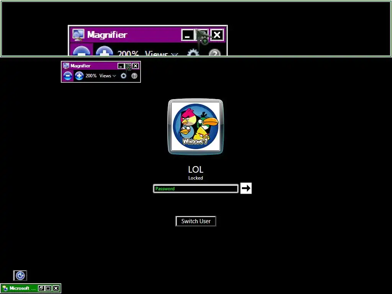Click the Locked status text
Viewport: 392px width, 294px height.
(x=196, y=178)
